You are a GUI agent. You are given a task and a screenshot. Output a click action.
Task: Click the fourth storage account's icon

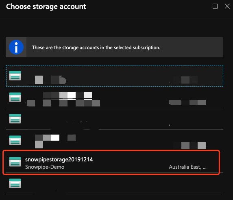point(15,140)
